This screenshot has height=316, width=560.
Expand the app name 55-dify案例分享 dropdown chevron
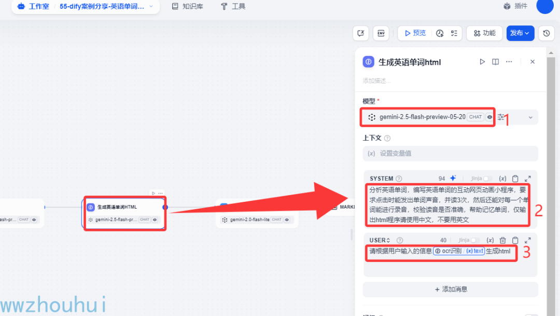(151, 6)
